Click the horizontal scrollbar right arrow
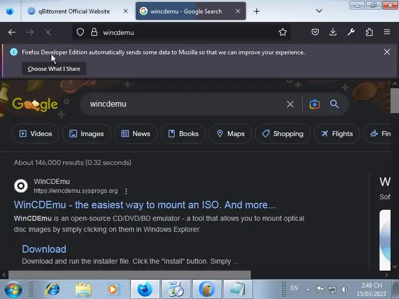The image size is (399, 299). coord(387,275)
